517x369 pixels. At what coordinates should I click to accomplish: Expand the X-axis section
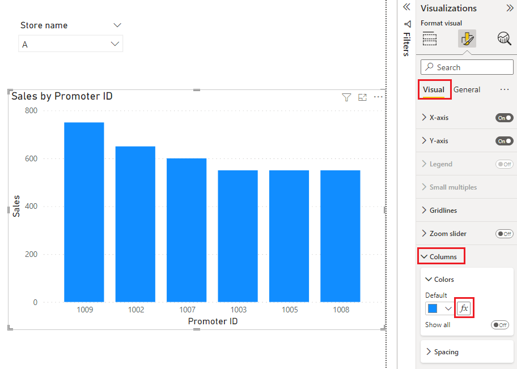click(425, 117)
